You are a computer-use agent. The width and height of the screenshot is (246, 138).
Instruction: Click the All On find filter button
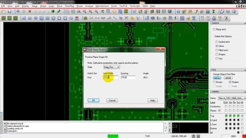pyautogui.click(x=217, y=78)
